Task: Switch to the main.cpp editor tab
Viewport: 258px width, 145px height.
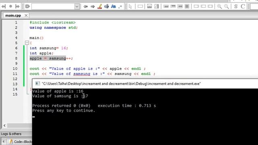Action: (13, 15)
